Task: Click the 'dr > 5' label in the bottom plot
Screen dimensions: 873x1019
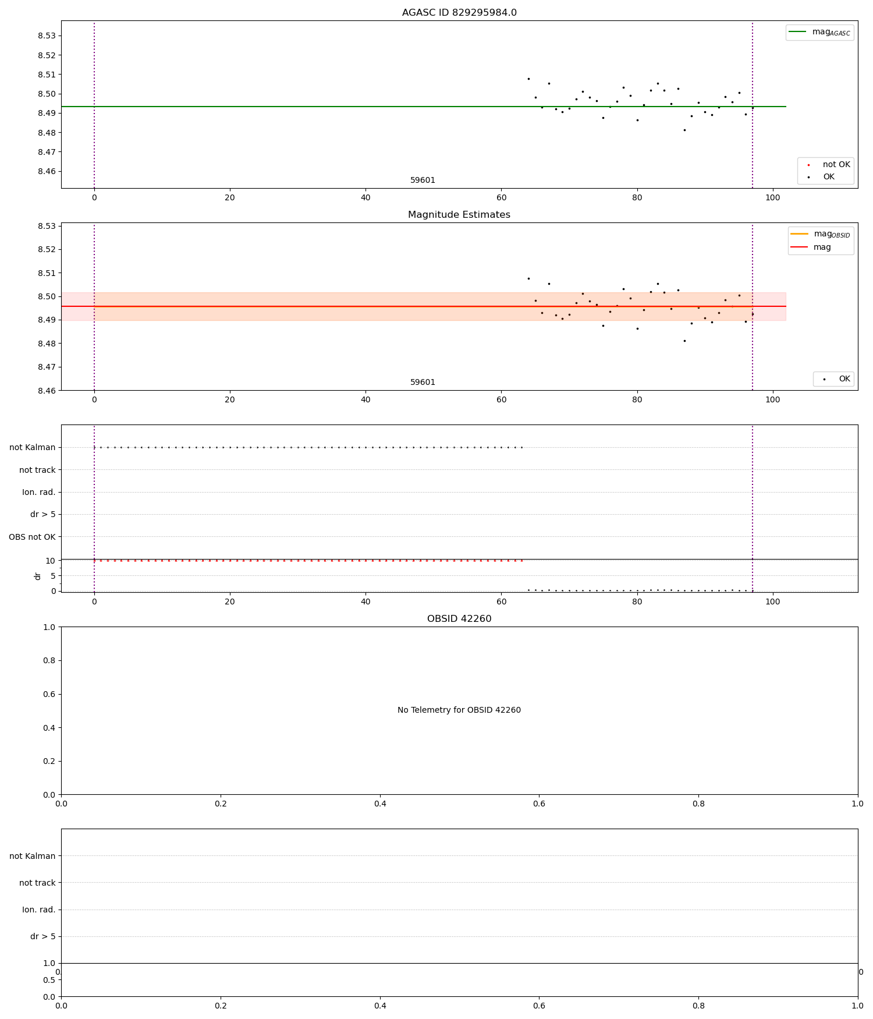Action: [x=43, y=936]
